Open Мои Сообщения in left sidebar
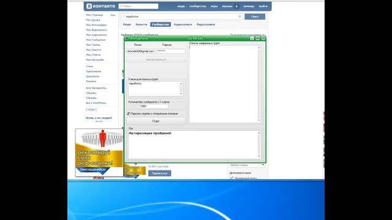392x220 pixels. 96,40
